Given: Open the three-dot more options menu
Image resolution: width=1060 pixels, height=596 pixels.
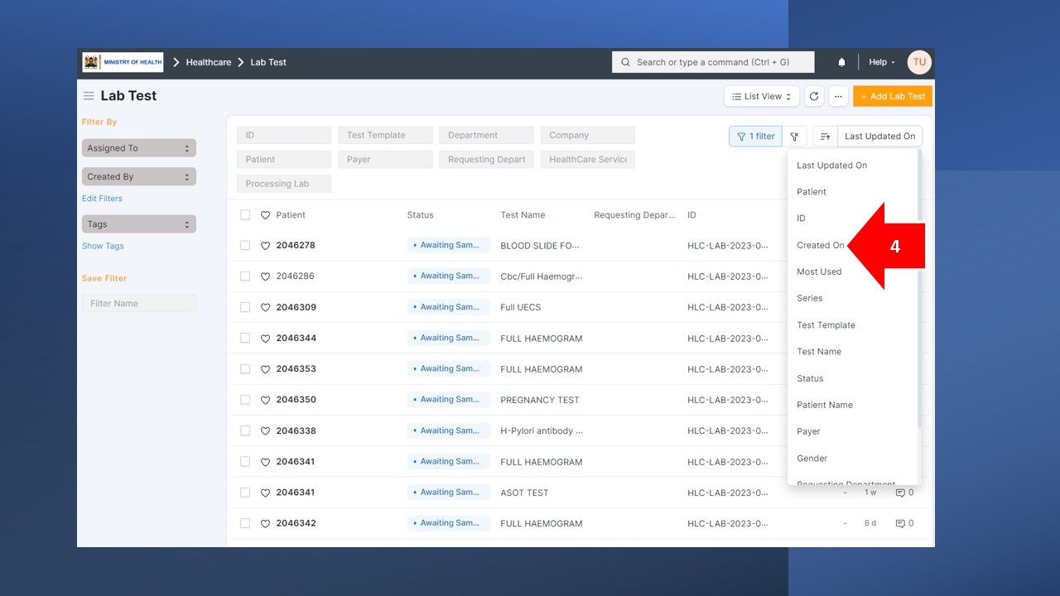Looking at the screenshot, I should tap(838, 96).
